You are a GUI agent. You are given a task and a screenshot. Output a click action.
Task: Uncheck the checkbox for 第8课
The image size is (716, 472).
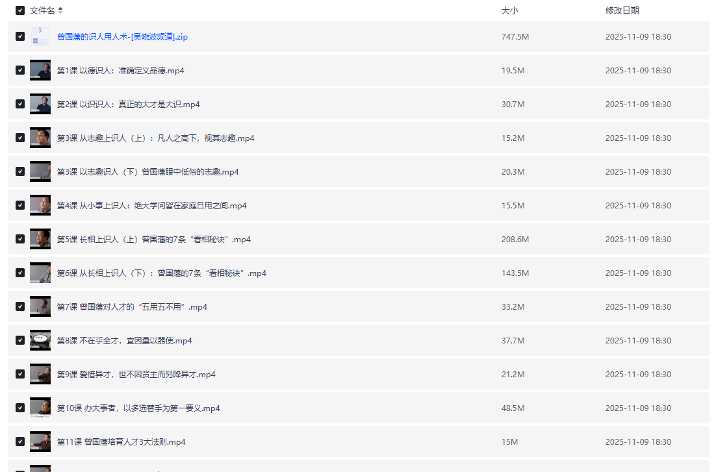(x=19, y=340)
